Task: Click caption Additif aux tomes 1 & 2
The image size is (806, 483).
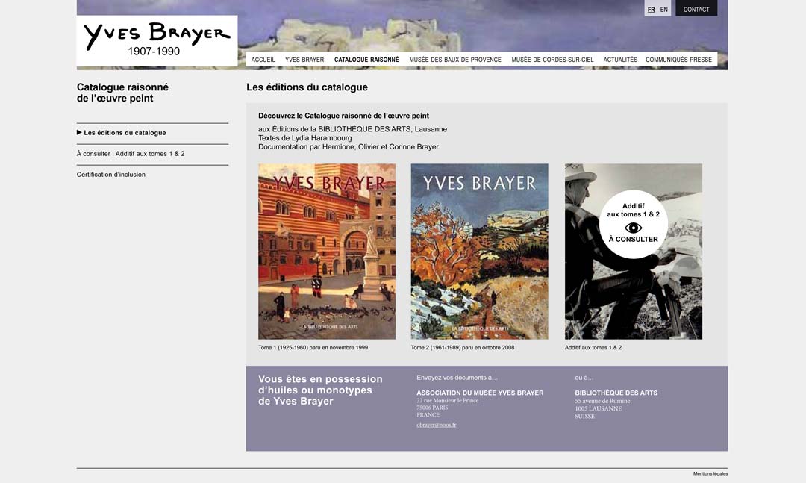Action: (x=593, y=348)
